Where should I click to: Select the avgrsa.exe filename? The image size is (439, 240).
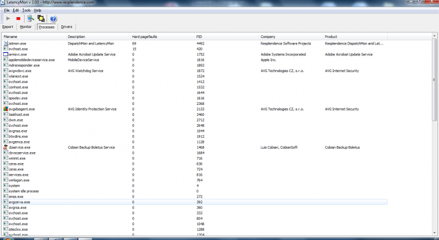[x=18, y=208]
